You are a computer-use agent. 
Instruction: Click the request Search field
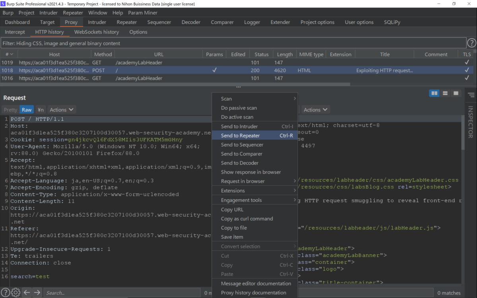click(122, 293)
